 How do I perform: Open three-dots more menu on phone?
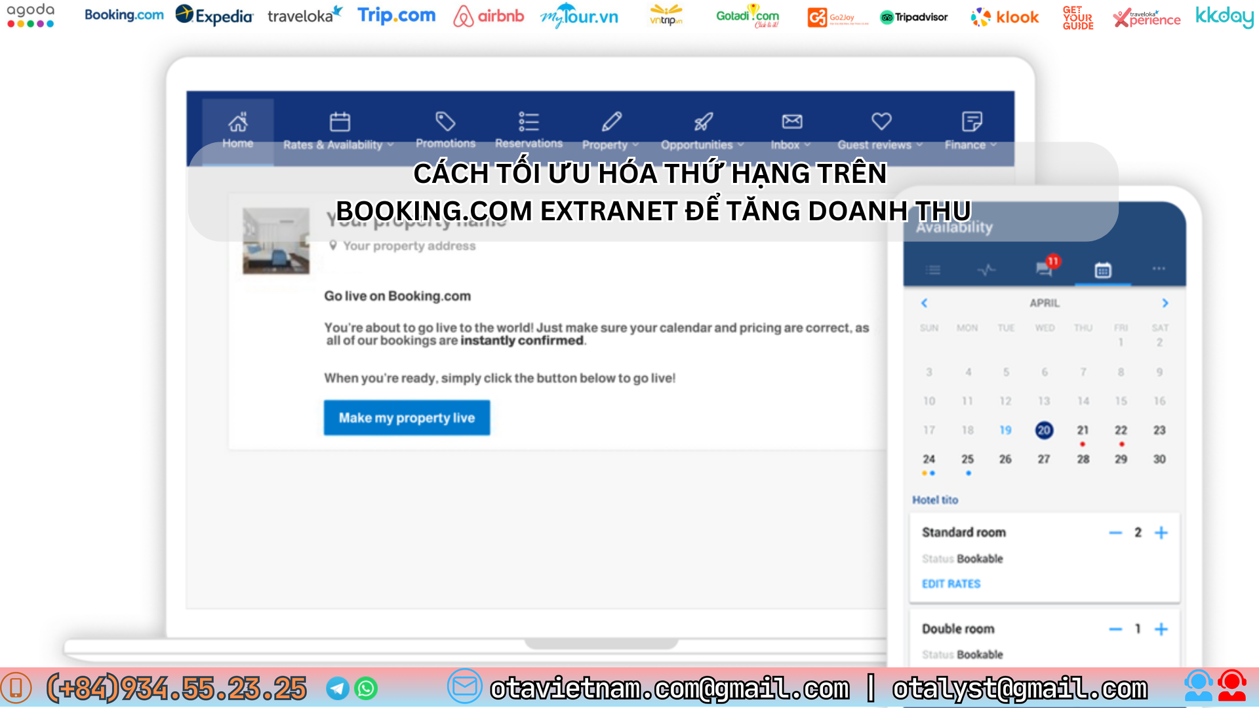coord(1159,269)
